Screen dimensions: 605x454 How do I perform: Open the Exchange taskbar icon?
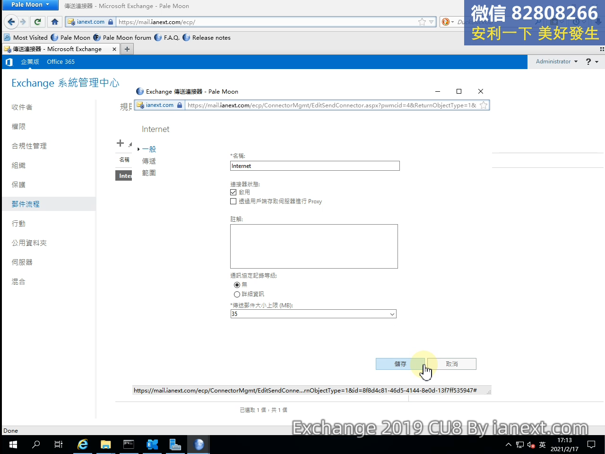(x=152, y=445)
